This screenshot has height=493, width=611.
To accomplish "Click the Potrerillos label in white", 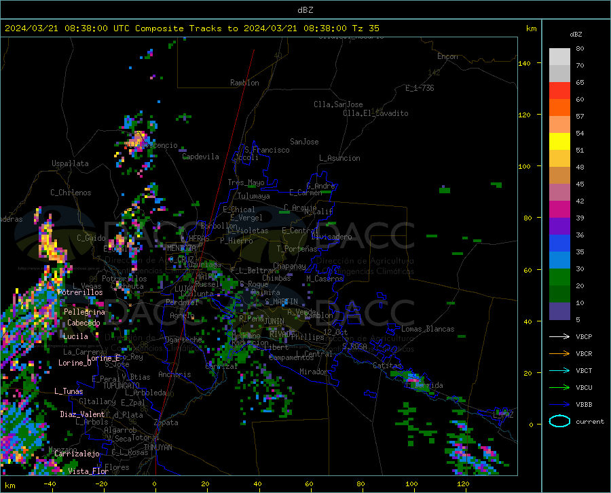I will [x=80, y=292].
